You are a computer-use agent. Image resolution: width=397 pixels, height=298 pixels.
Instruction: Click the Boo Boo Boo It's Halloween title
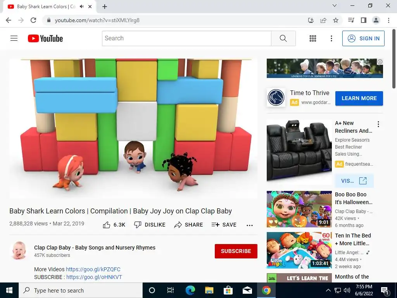354,198
